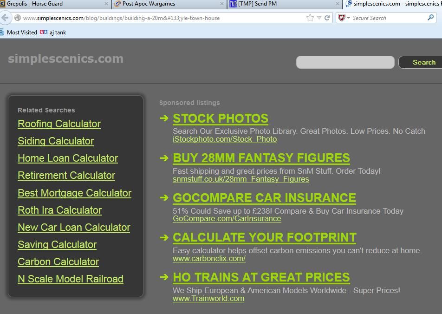Bookmark this page with the star icon
The width and height of the screenshot is (442, 314).
[310, 18]
